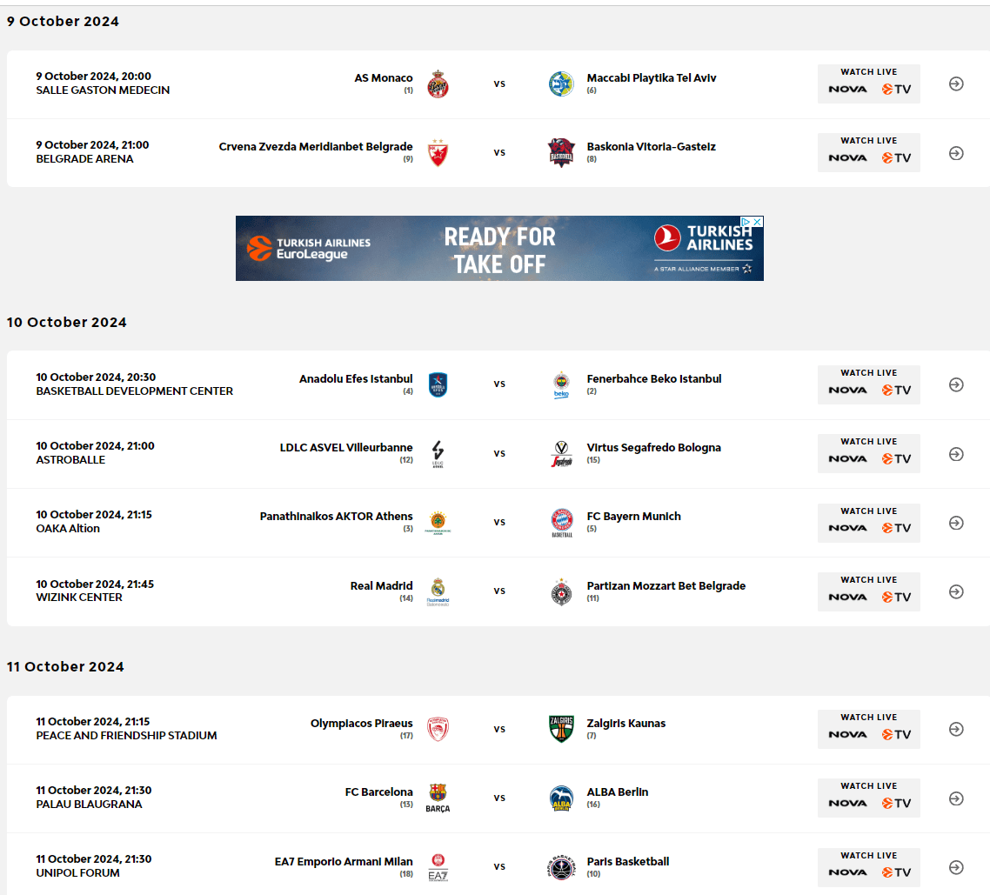Viewport: 990px width, 895px height.
Task: Open Paris Basketball team link
Action: (x=628, y=862)
